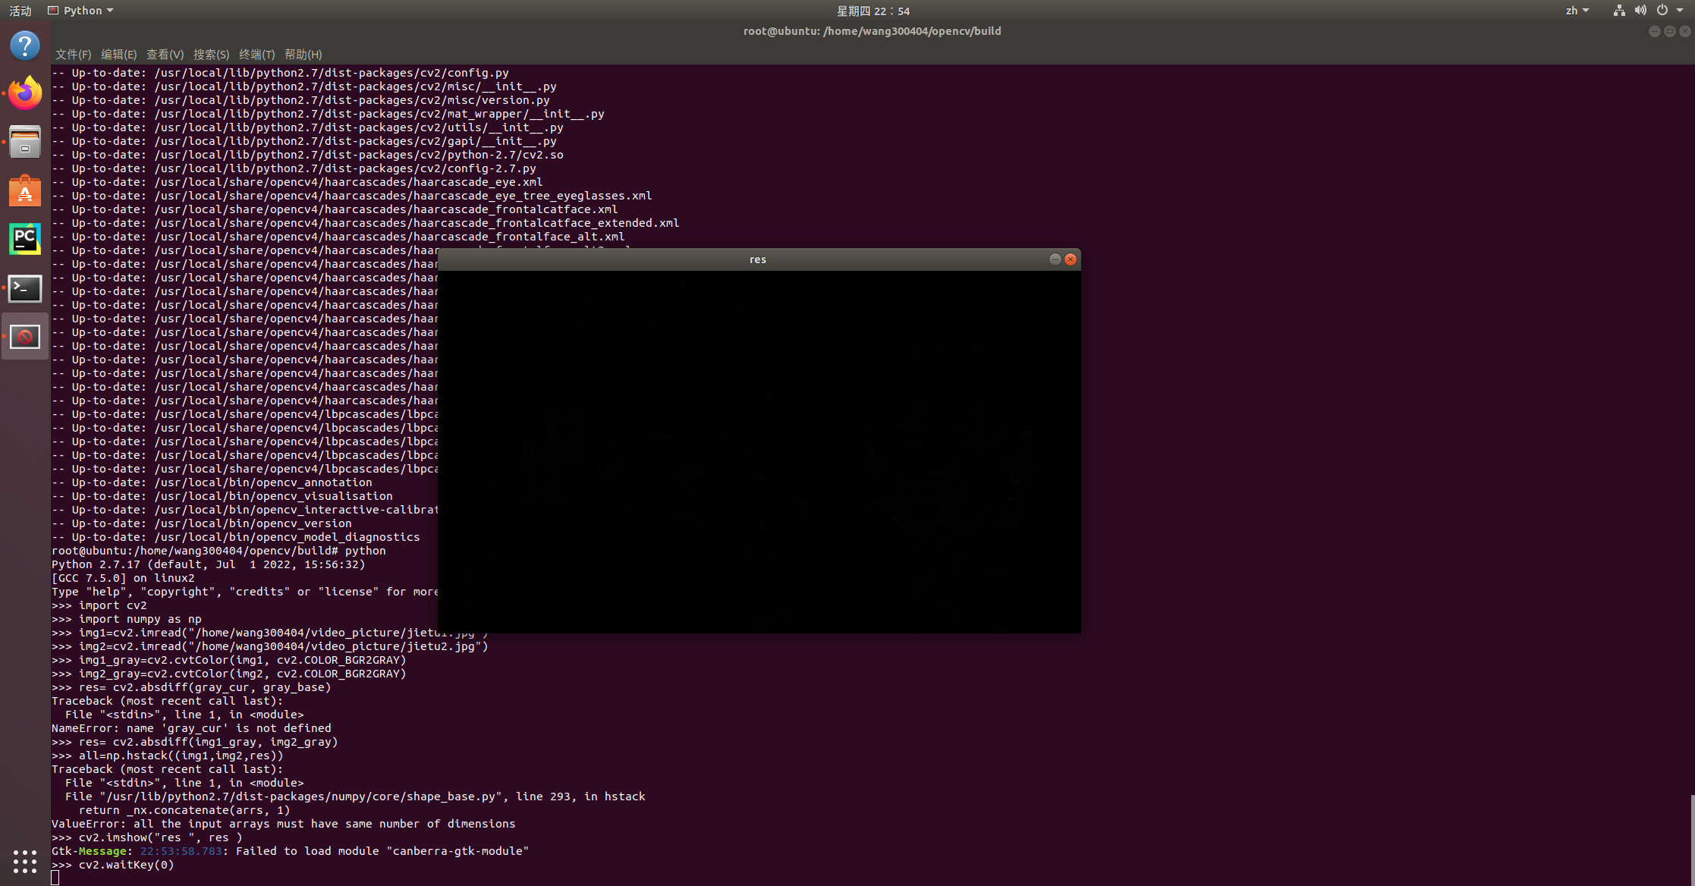Expand the power system menu arrow

pyautogui.click(x=1680, y=11)
